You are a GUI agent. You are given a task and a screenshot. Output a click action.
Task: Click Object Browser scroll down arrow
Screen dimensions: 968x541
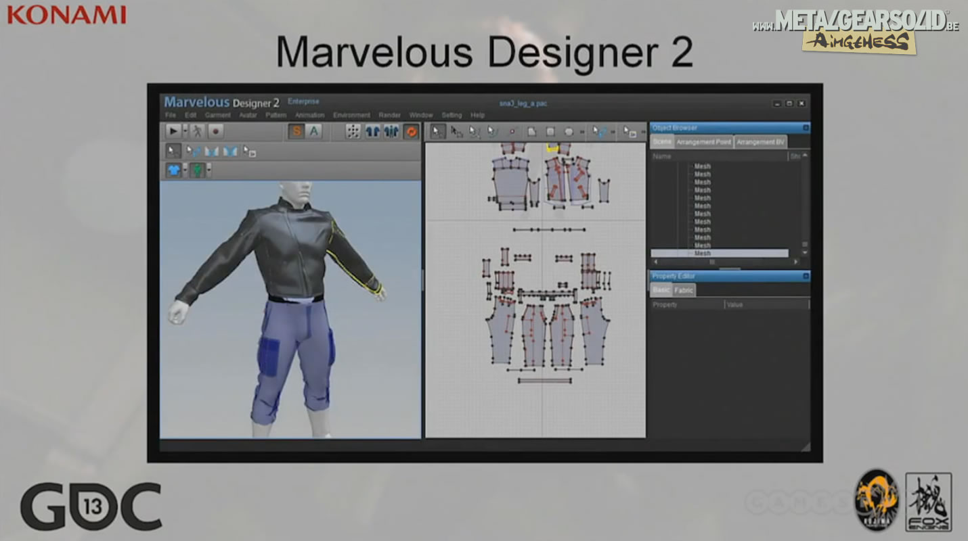pyautogui.click(x=805, y=252)
